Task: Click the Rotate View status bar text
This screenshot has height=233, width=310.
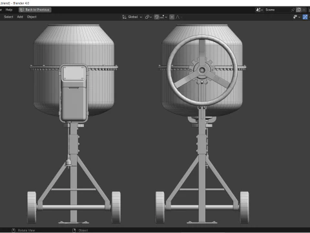Action: pyautogui.click(x=26, y=230)
